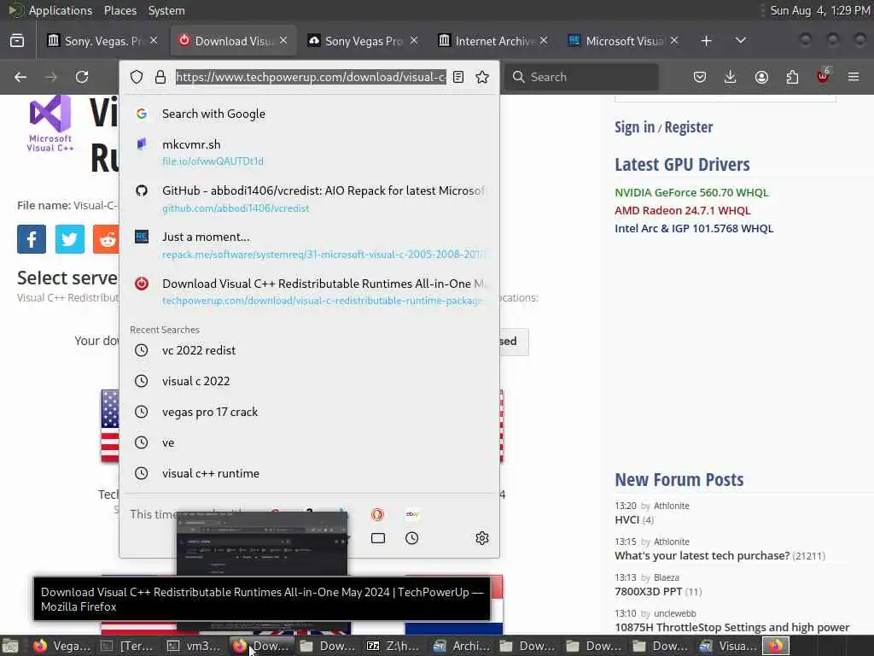Choose recent search 've'
The width and height of the screenshot is (874, 656).
tap(309, 442)
